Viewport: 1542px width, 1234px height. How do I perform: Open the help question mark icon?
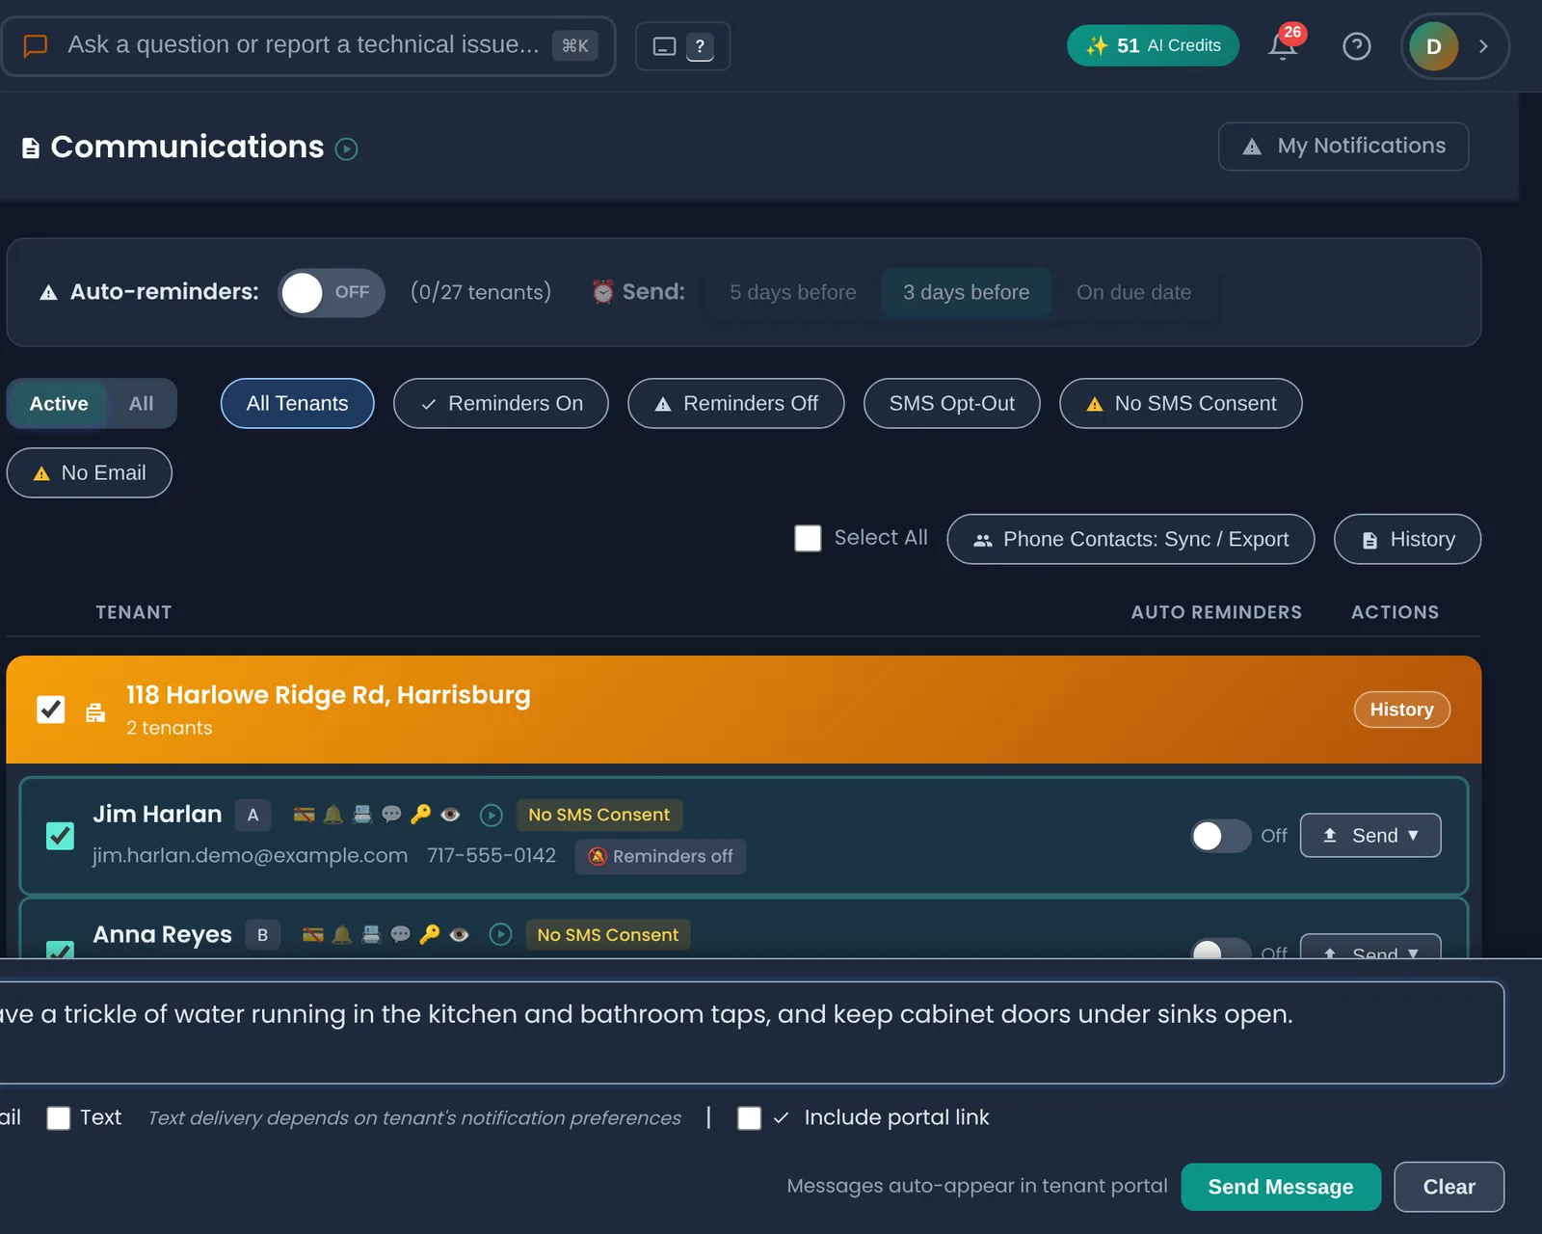point(1357,45)
